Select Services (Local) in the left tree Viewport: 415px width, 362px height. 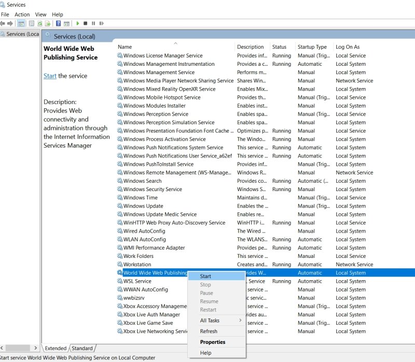pyautogui.click(x=22, y=34)
